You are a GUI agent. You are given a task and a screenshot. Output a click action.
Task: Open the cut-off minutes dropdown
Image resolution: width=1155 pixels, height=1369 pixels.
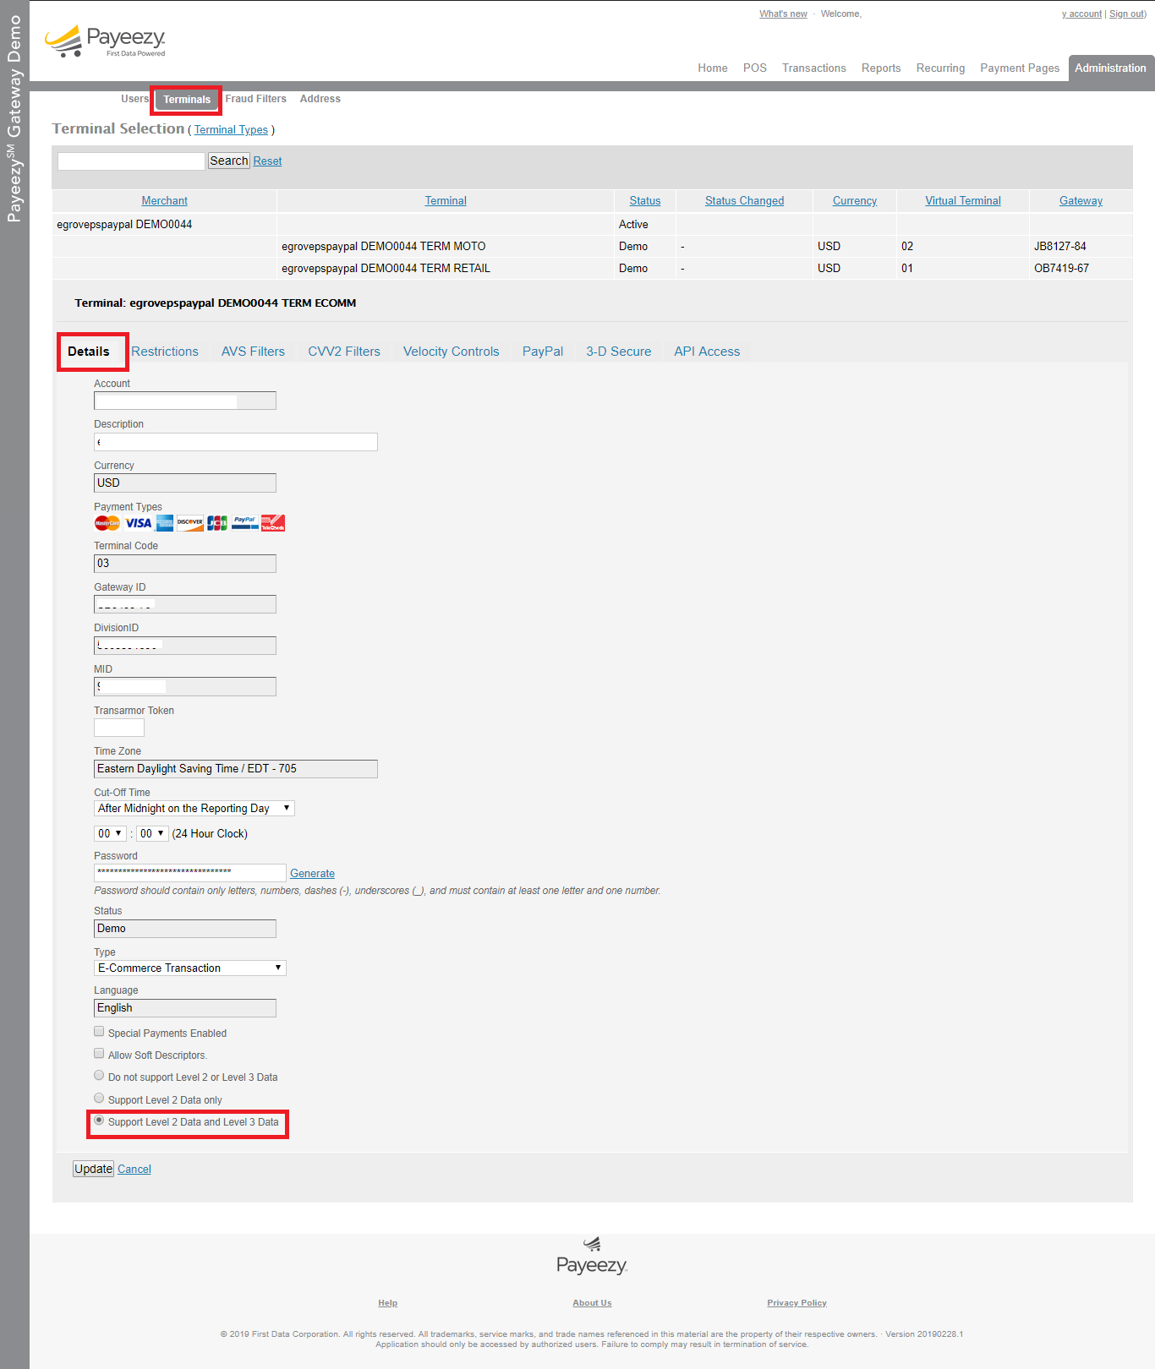coord(153,833)
